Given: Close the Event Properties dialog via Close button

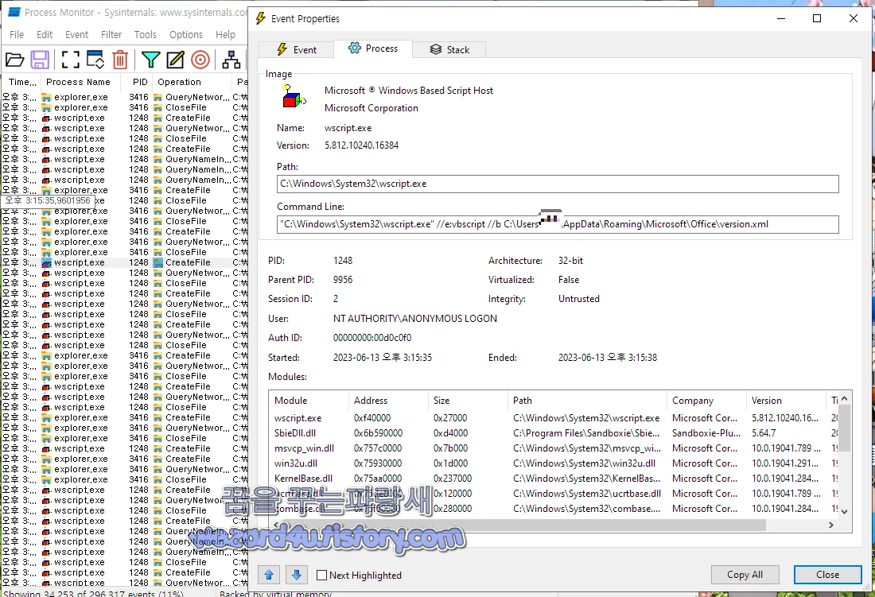Looking at the screenshot, I should click(x=827, y=574).
